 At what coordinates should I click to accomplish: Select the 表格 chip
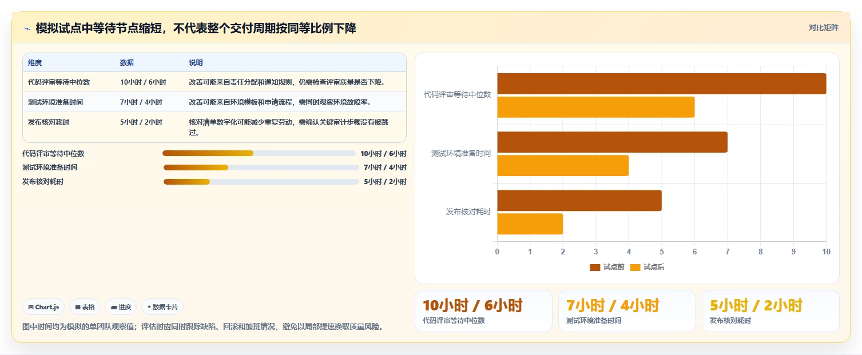point(85,307)
